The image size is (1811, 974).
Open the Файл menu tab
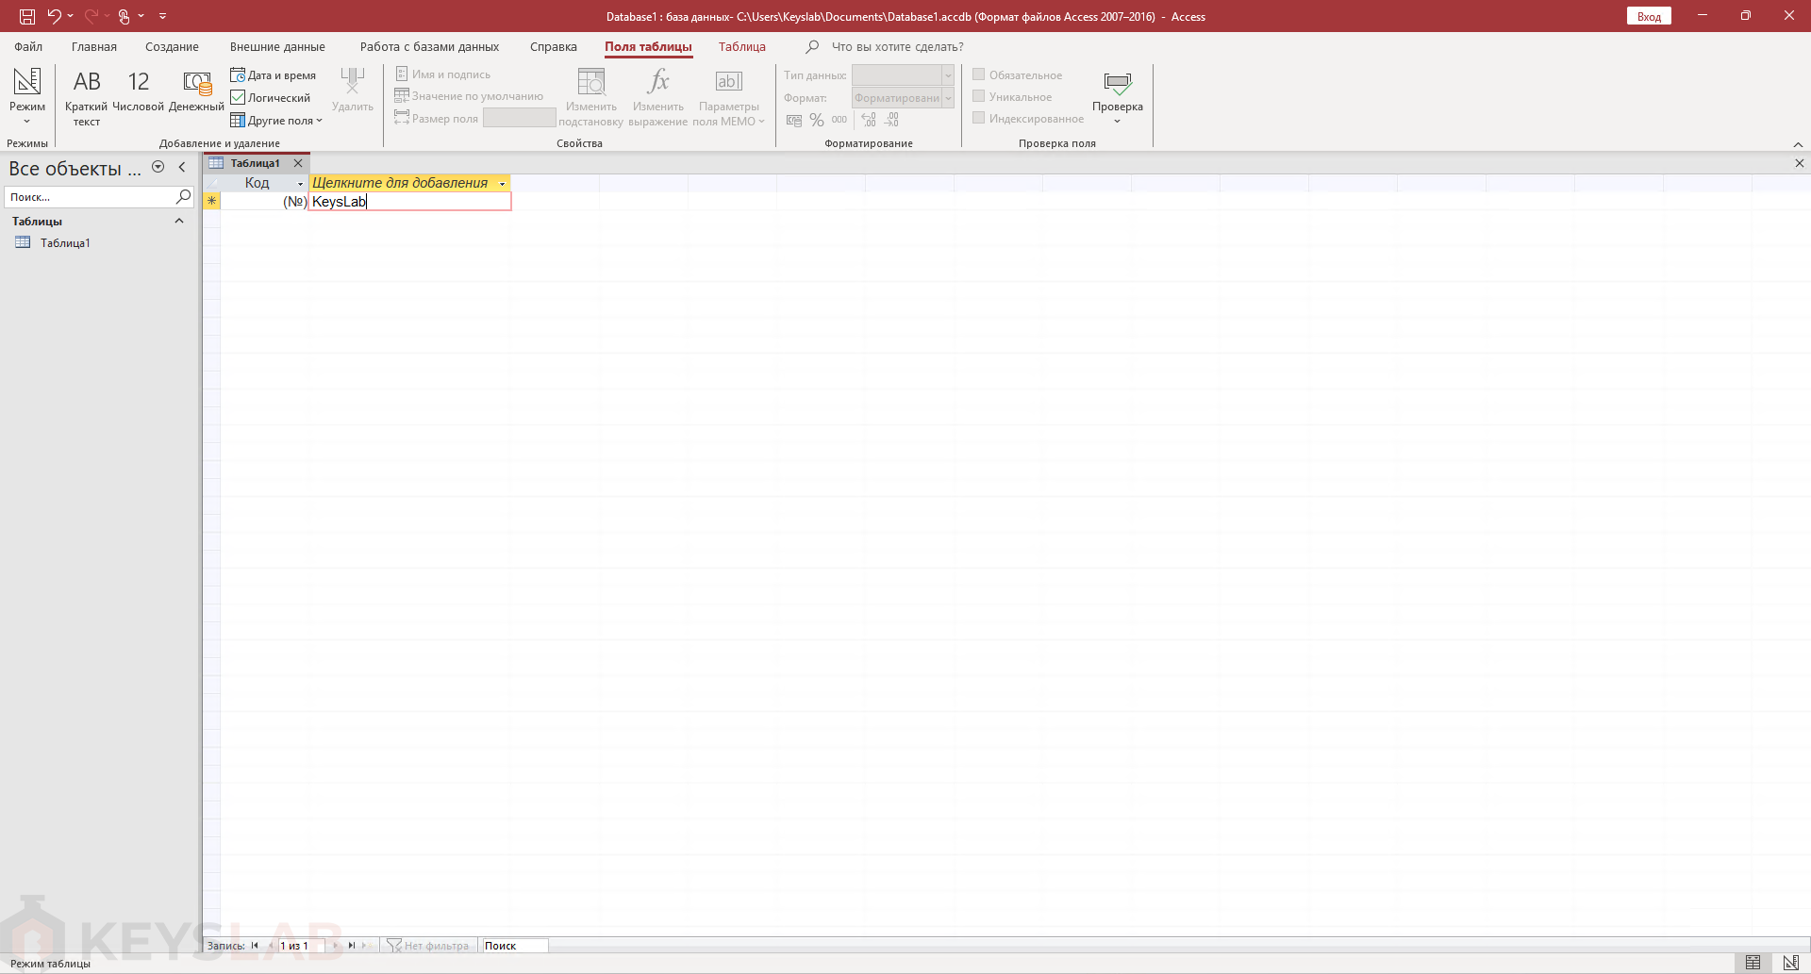(28, 46)
